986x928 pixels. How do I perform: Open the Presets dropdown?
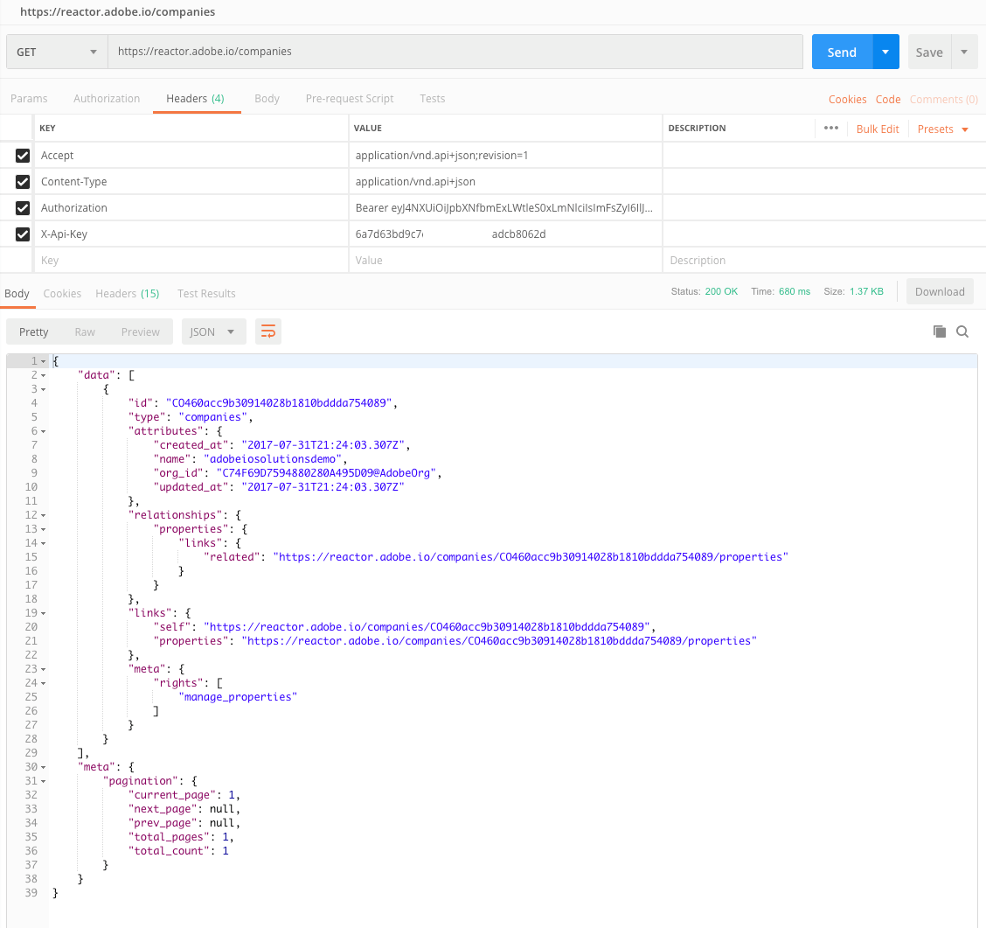(x=942, y=129)
